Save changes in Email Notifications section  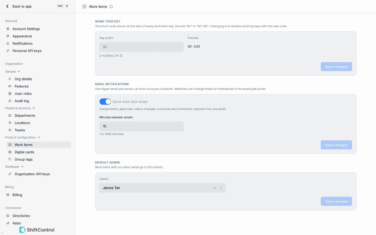pyautogui.click(x=336, y=145)
